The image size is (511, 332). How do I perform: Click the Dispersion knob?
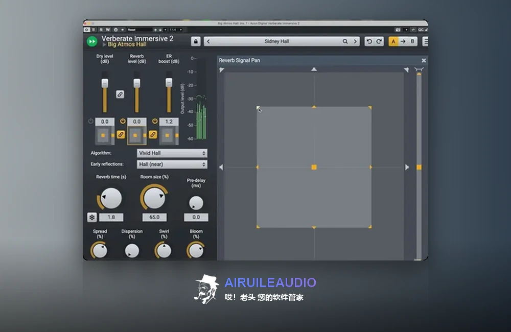click(x=132, y=251)
